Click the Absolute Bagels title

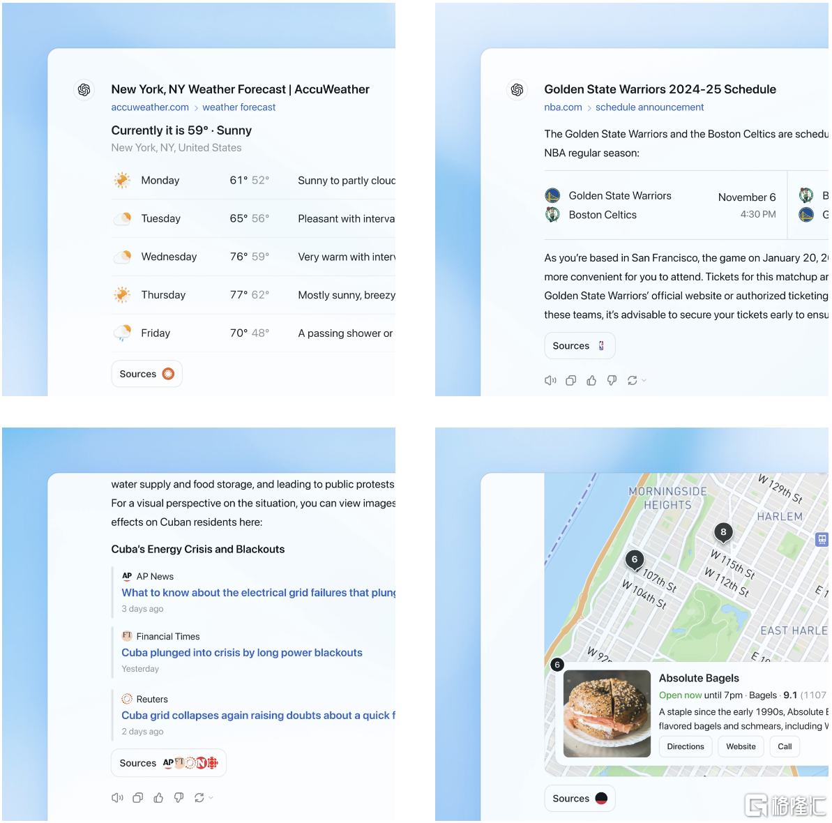click(x=699, y=678)
